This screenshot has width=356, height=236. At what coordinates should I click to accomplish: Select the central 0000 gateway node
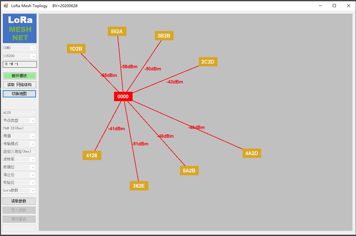[123, 96]
